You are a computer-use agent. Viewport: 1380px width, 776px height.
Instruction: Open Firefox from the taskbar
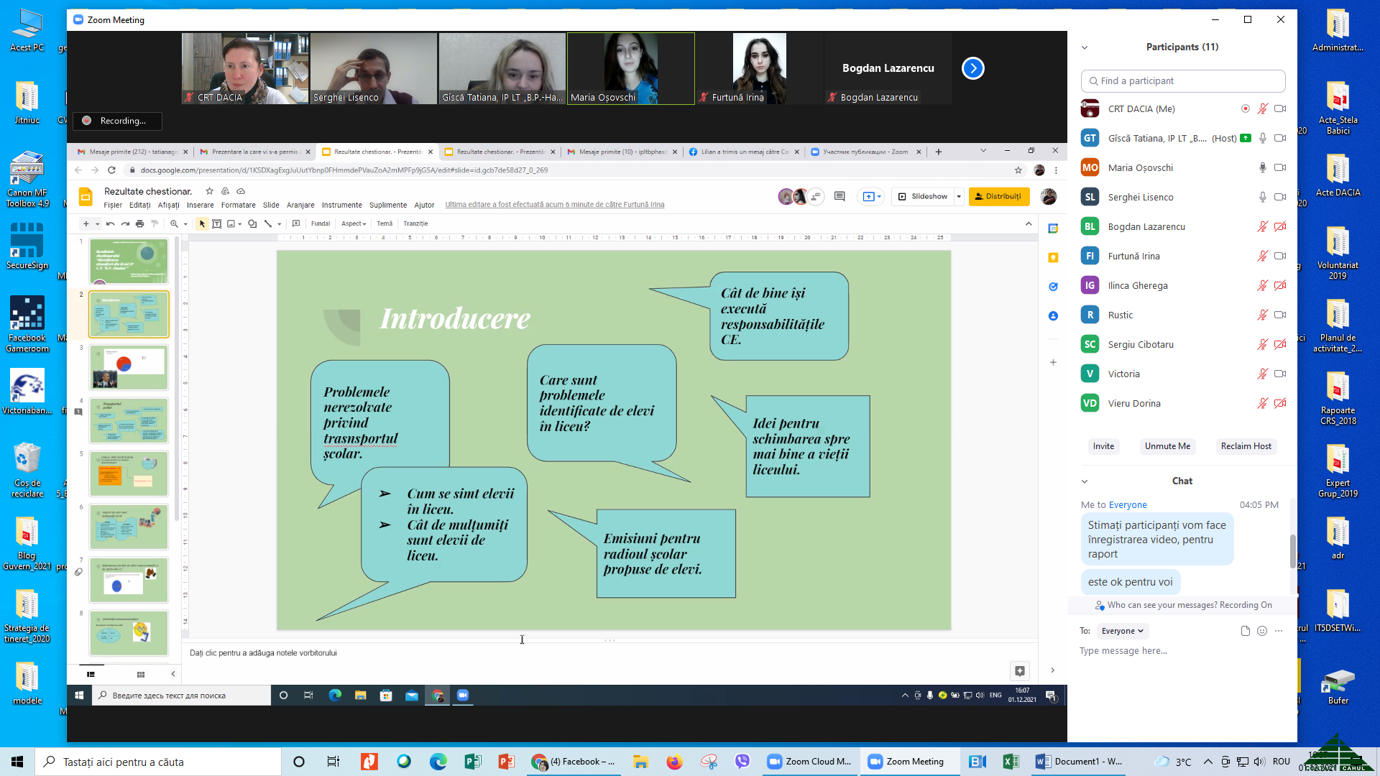[x=674, y=762]
